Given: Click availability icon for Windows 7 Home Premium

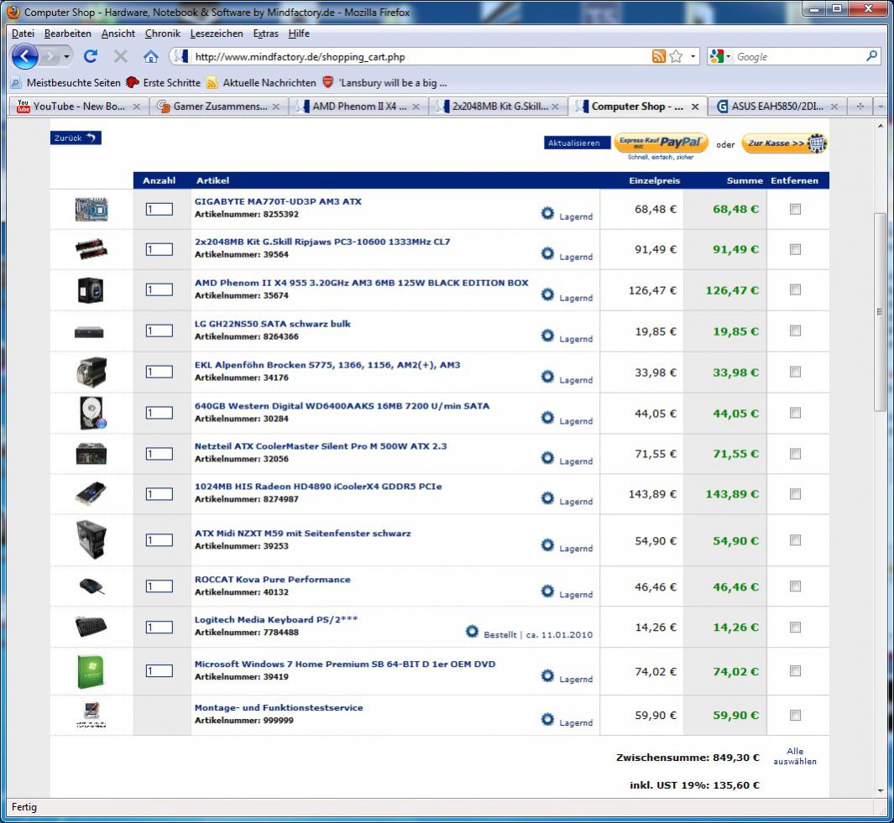Looking at the screenshot, I should click(x=547, y=676).
